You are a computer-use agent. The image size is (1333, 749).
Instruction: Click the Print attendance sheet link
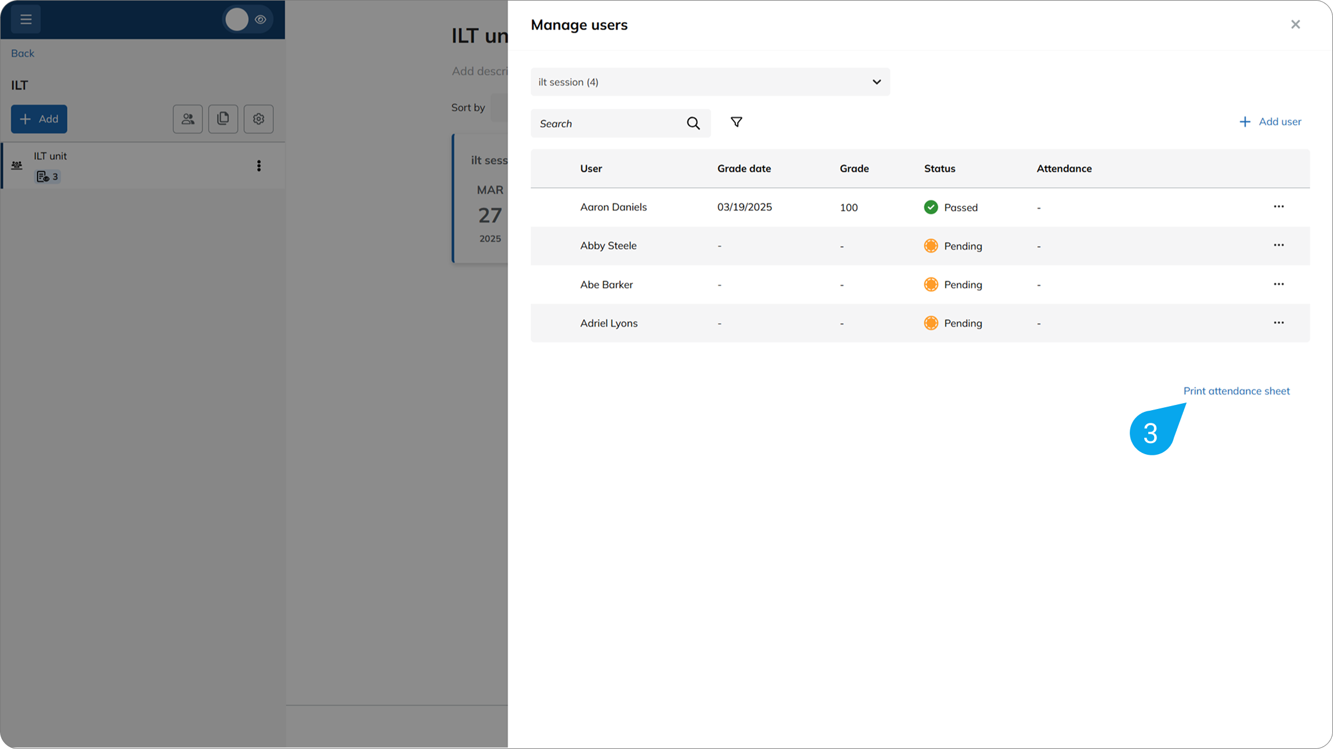click(x=1236, y=391)
